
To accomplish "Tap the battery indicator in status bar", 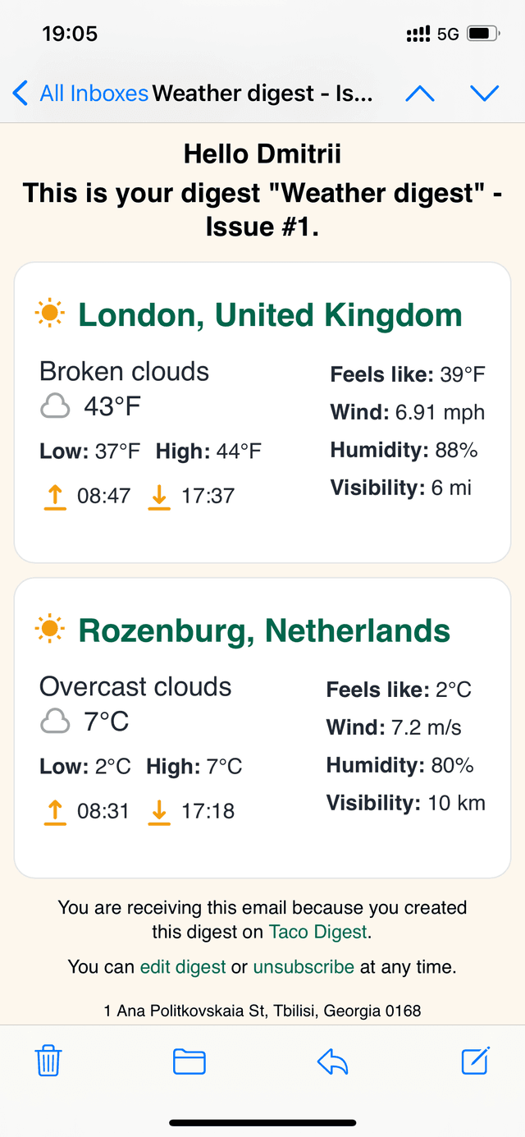I will point(483,34).
